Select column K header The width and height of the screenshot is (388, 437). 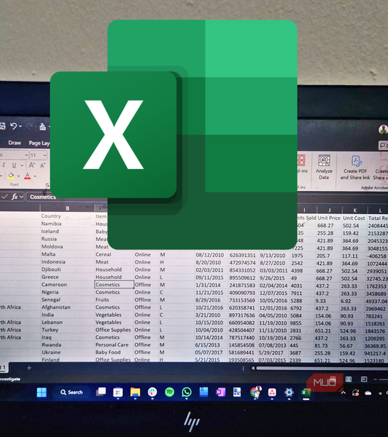(x=354, y=210)
